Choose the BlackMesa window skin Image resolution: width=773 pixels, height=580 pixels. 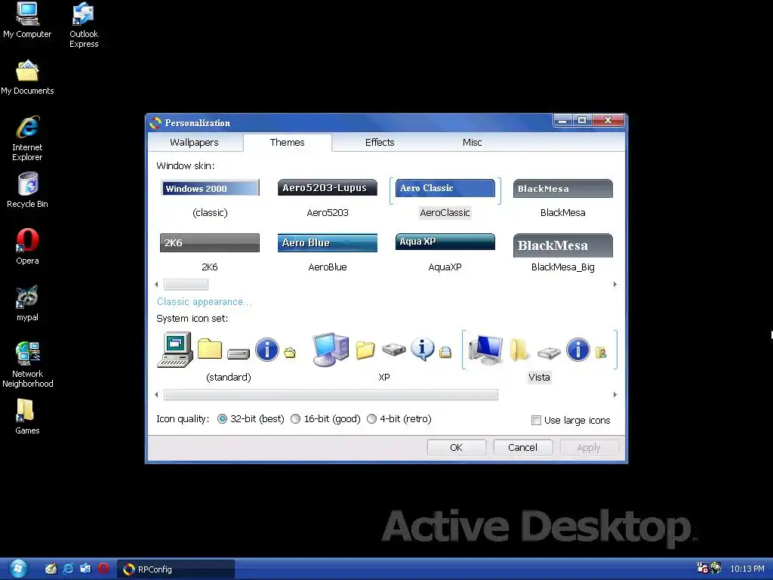tap(563, 199)
